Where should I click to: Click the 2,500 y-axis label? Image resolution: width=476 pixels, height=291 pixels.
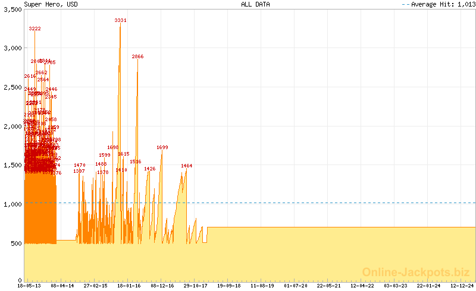(x=12, y=88)
